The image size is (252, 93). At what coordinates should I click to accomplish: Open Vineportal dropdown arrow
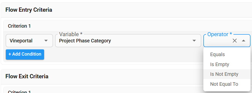pos(46,41)
